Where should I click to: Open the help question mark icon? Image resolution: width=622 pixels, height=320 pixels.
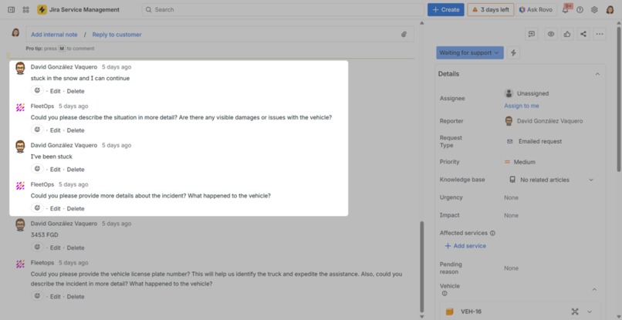(580, 9)
